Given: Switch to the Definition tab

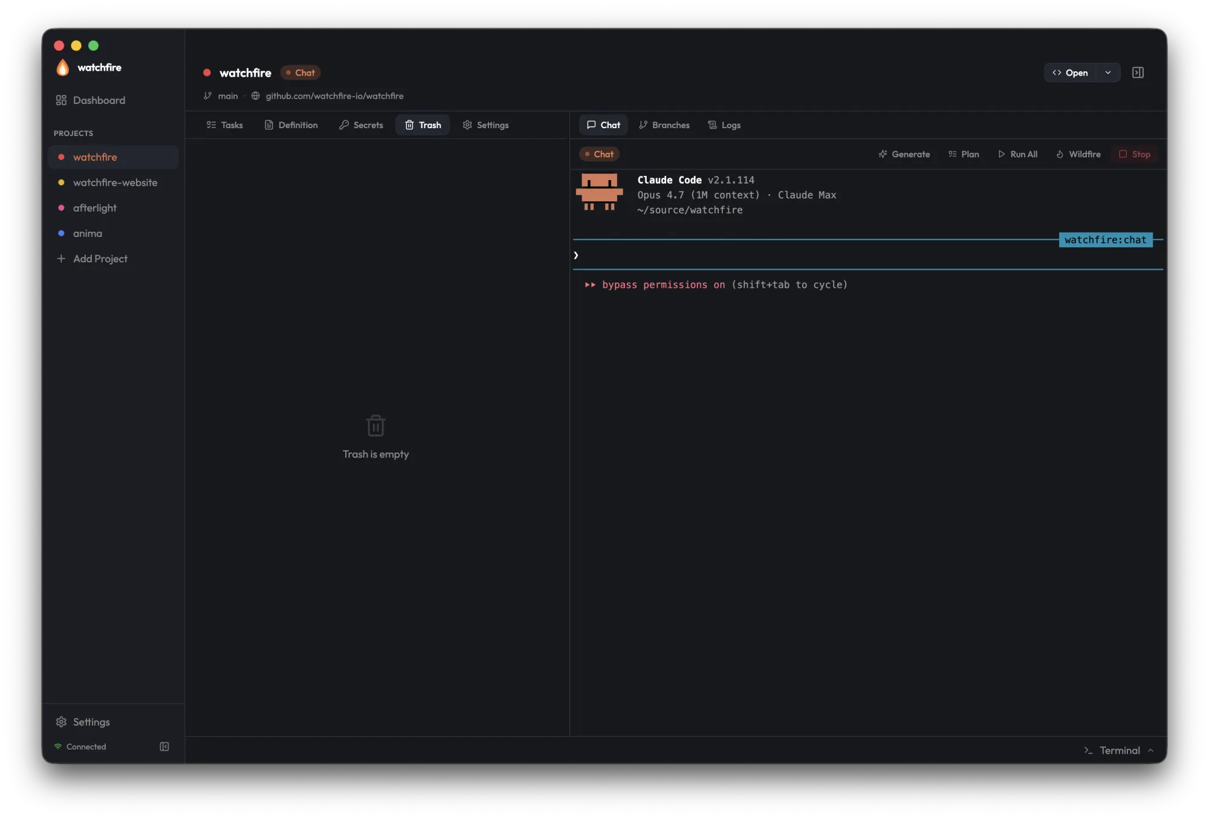Looking at the screenshot, I should click(291, 125).
